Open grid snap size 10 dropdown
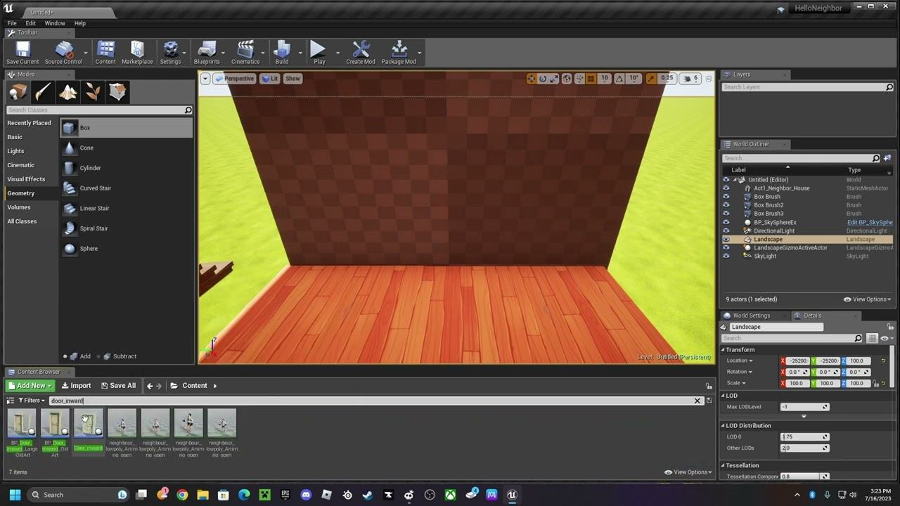This screenshot has height=506, width=900. tap(605, 79)
